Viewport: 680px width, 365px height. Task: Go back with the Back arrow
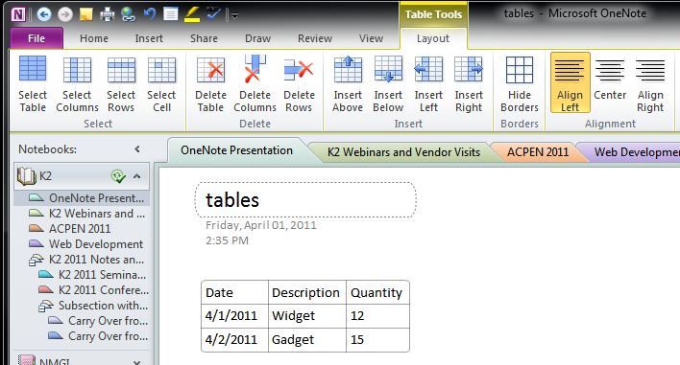coord(44,14)
